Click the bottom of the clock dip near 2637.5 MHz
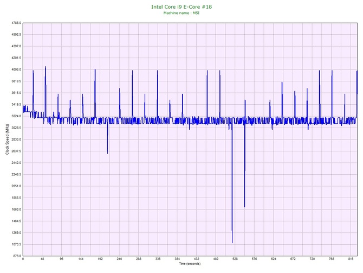This screenshot has width=363, height=273. [x=107, y=153]
